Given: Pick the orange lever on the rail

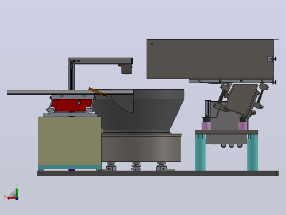Looking at the screenshot, I should click(x=98, y=92).
